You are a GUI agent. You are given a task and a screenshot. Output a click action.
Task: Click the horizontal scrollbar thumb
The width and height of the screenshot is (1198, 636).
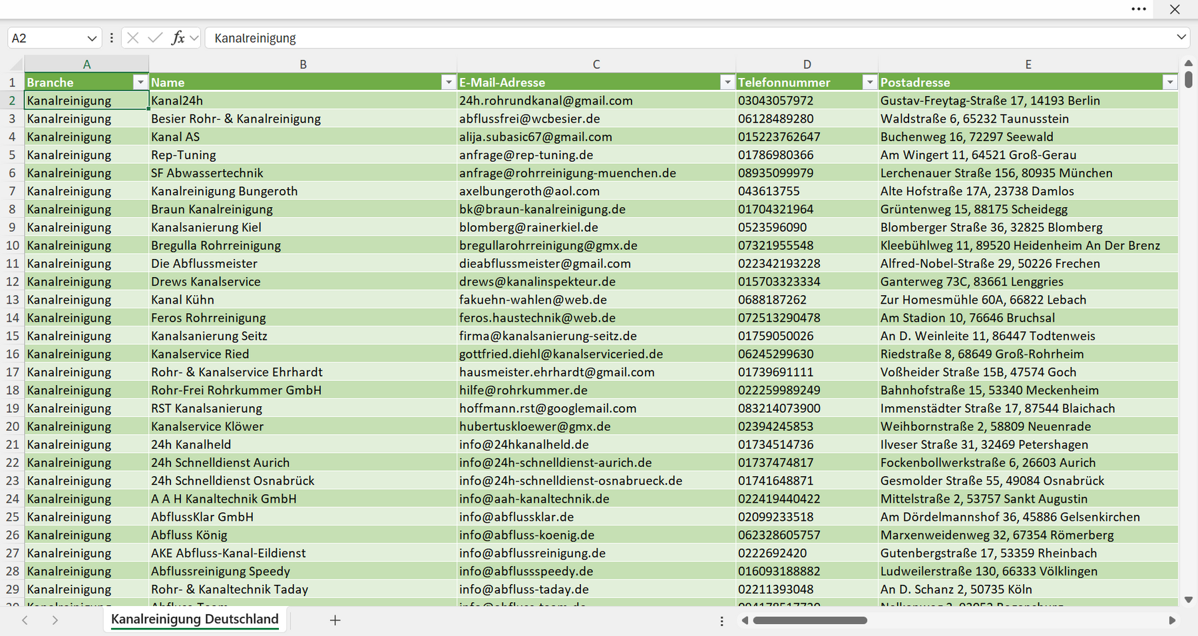[810, 620]
